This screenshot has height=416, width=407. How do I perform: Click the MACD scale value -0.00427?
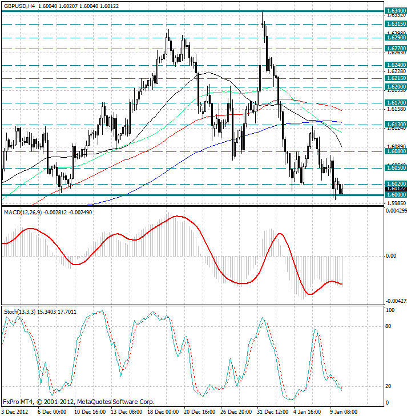coord(396,301)
